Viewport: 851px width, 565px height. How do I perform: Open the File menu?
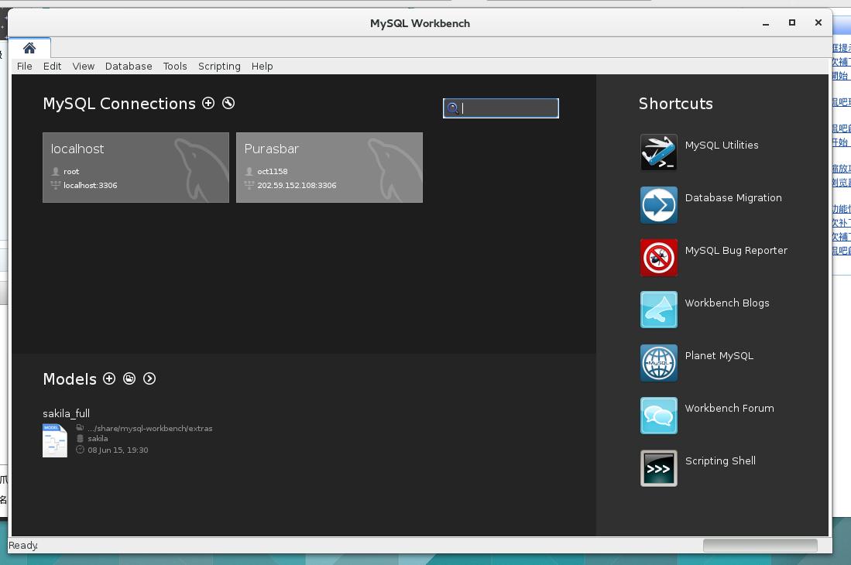click(x=25, y=66)
